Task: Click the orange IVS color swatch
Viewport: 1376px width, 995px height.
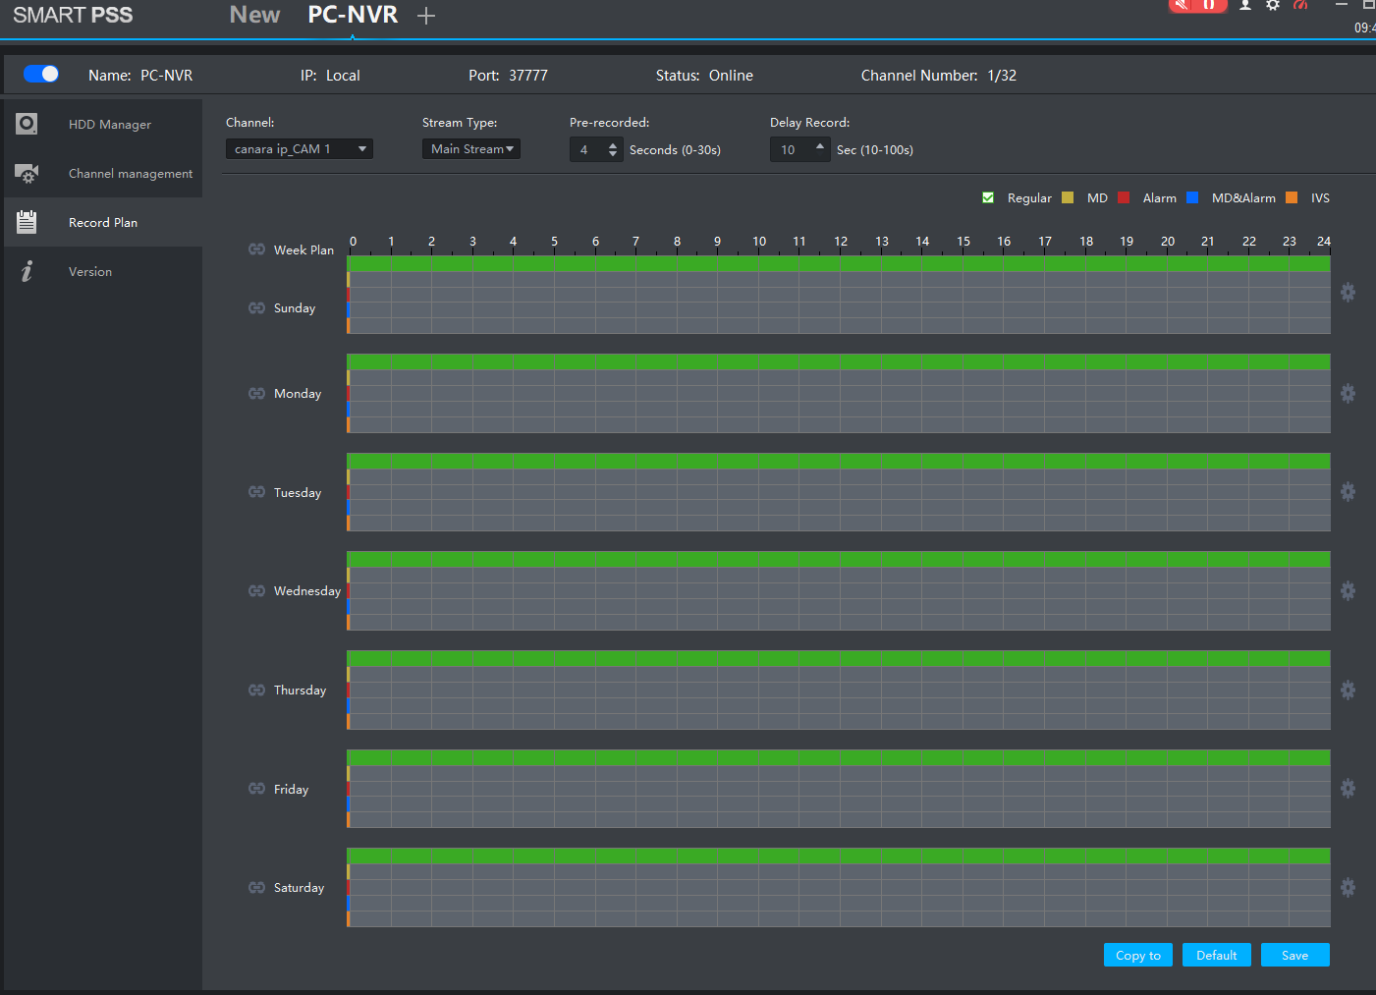Action: (x=1293, y=197)
